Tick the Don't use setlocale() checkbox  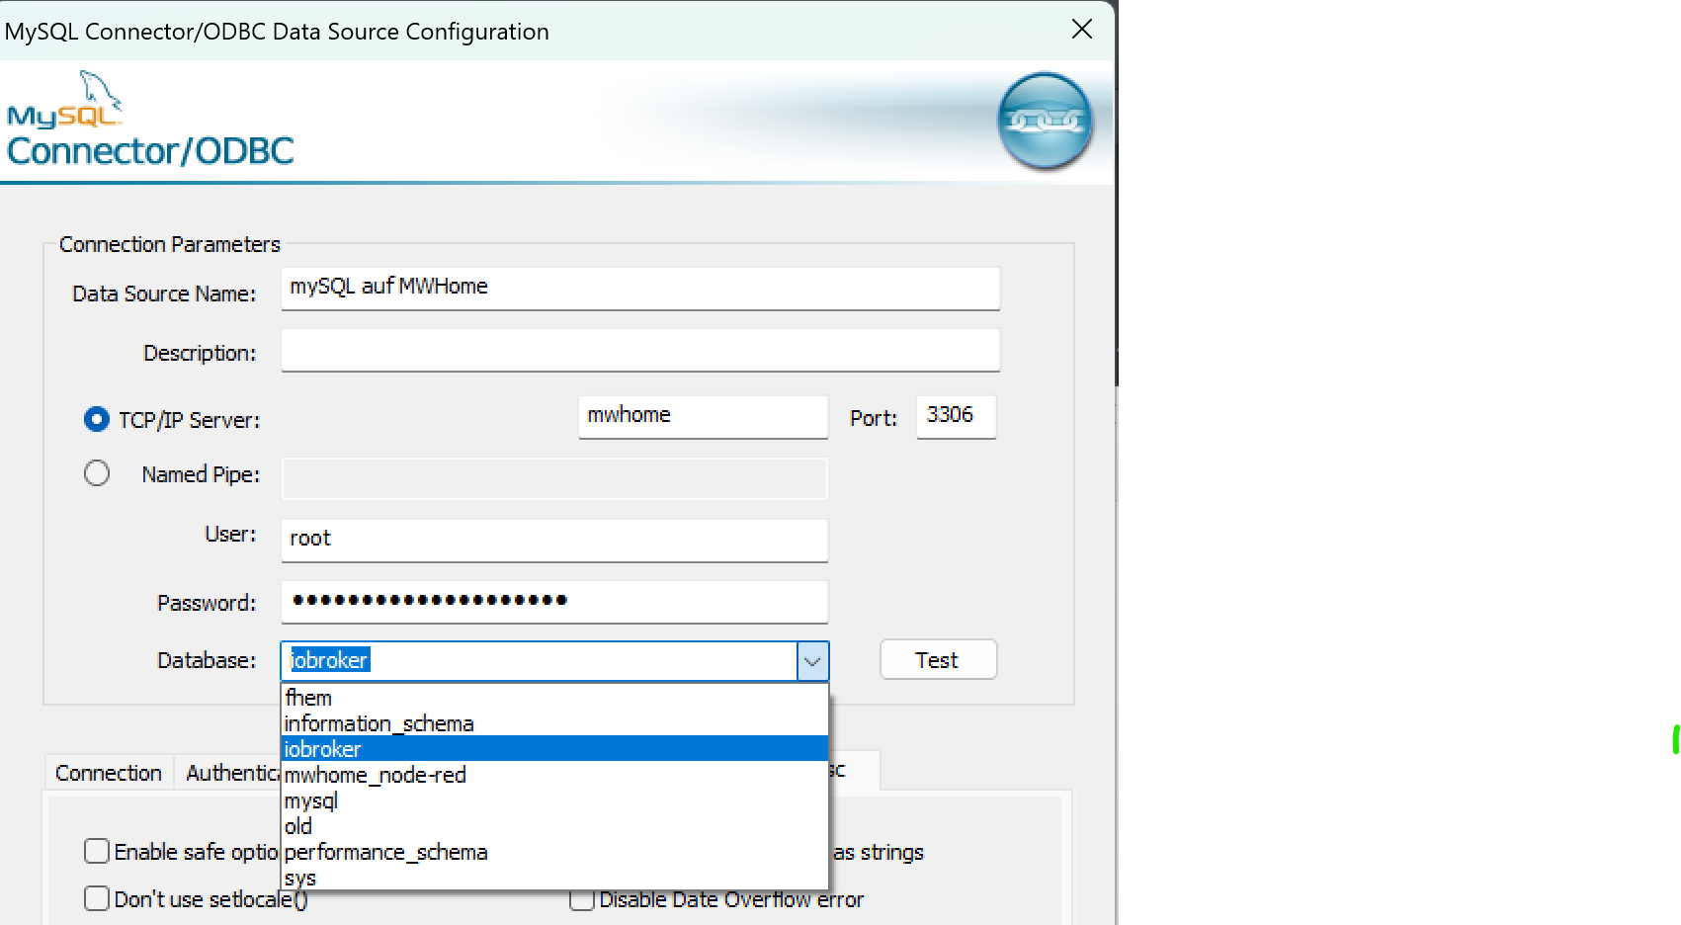97,898
